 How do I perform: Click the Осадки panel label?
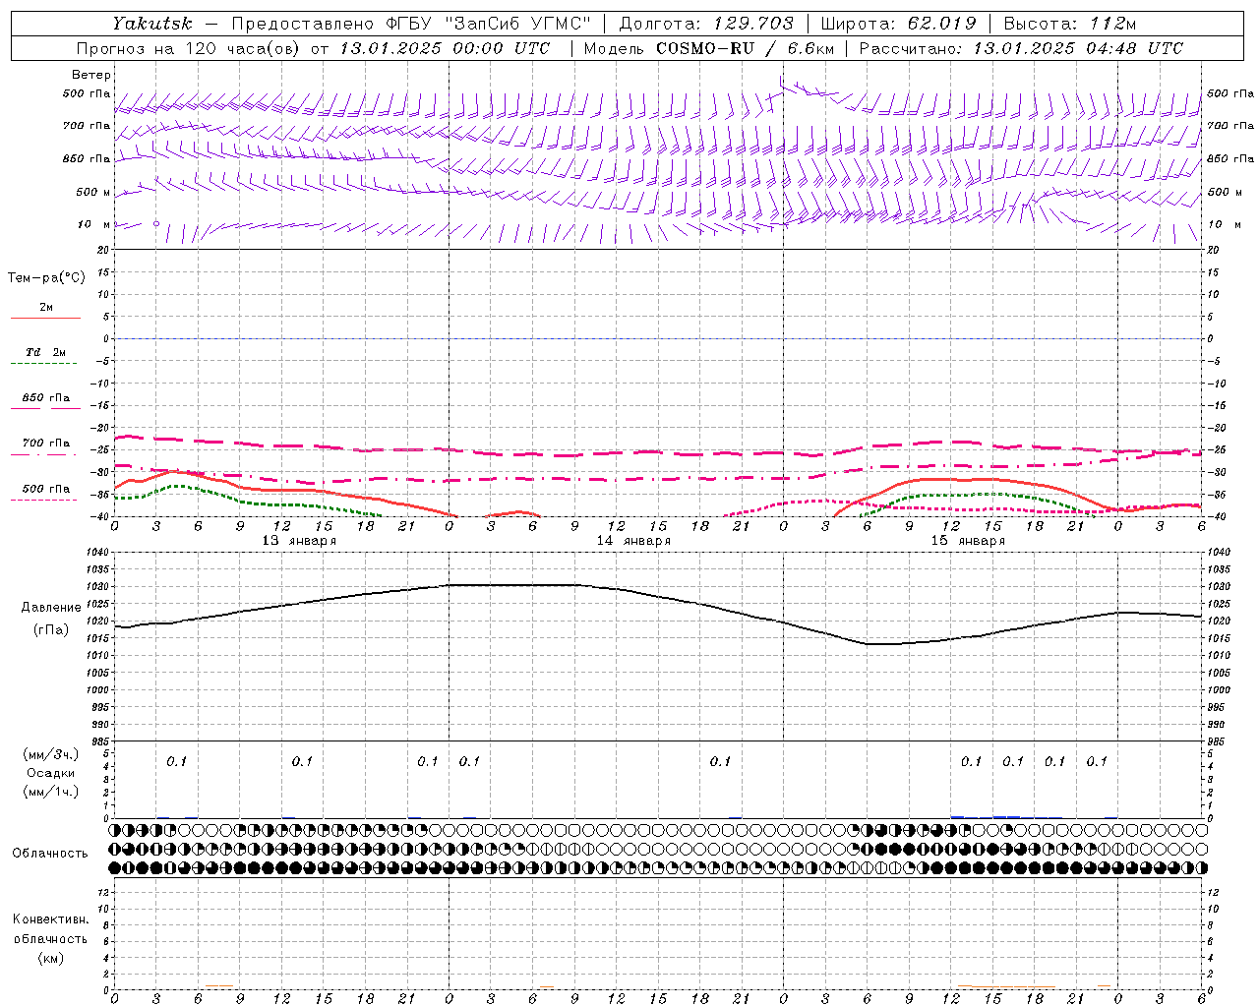point(50,773)
